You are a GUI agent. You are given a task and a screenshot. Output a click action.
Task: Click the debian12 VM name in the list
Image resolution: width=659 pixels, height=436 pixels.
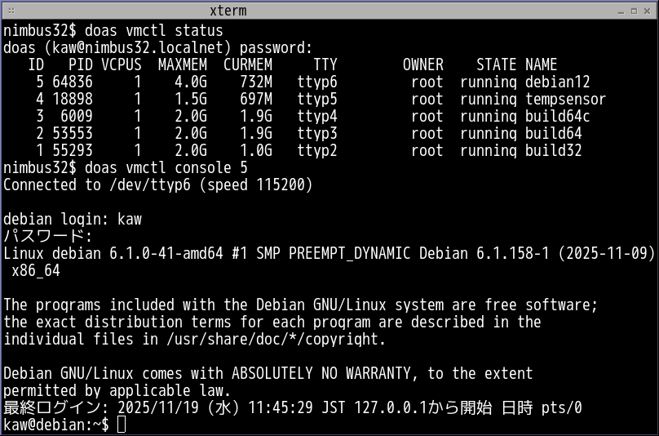coord(557,82)
